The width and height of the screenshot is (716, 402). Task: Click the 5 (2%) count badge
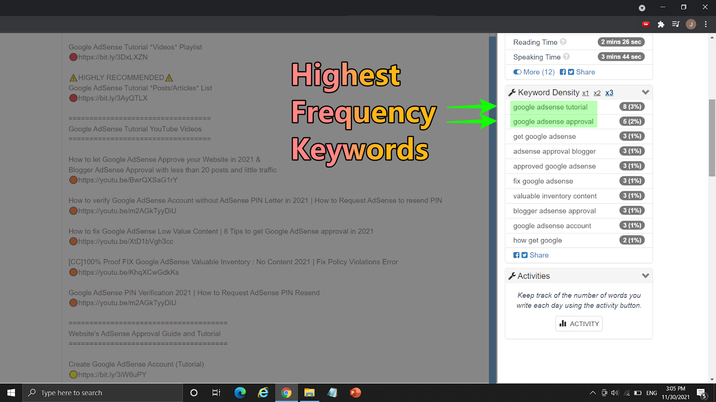coord(632,121)
